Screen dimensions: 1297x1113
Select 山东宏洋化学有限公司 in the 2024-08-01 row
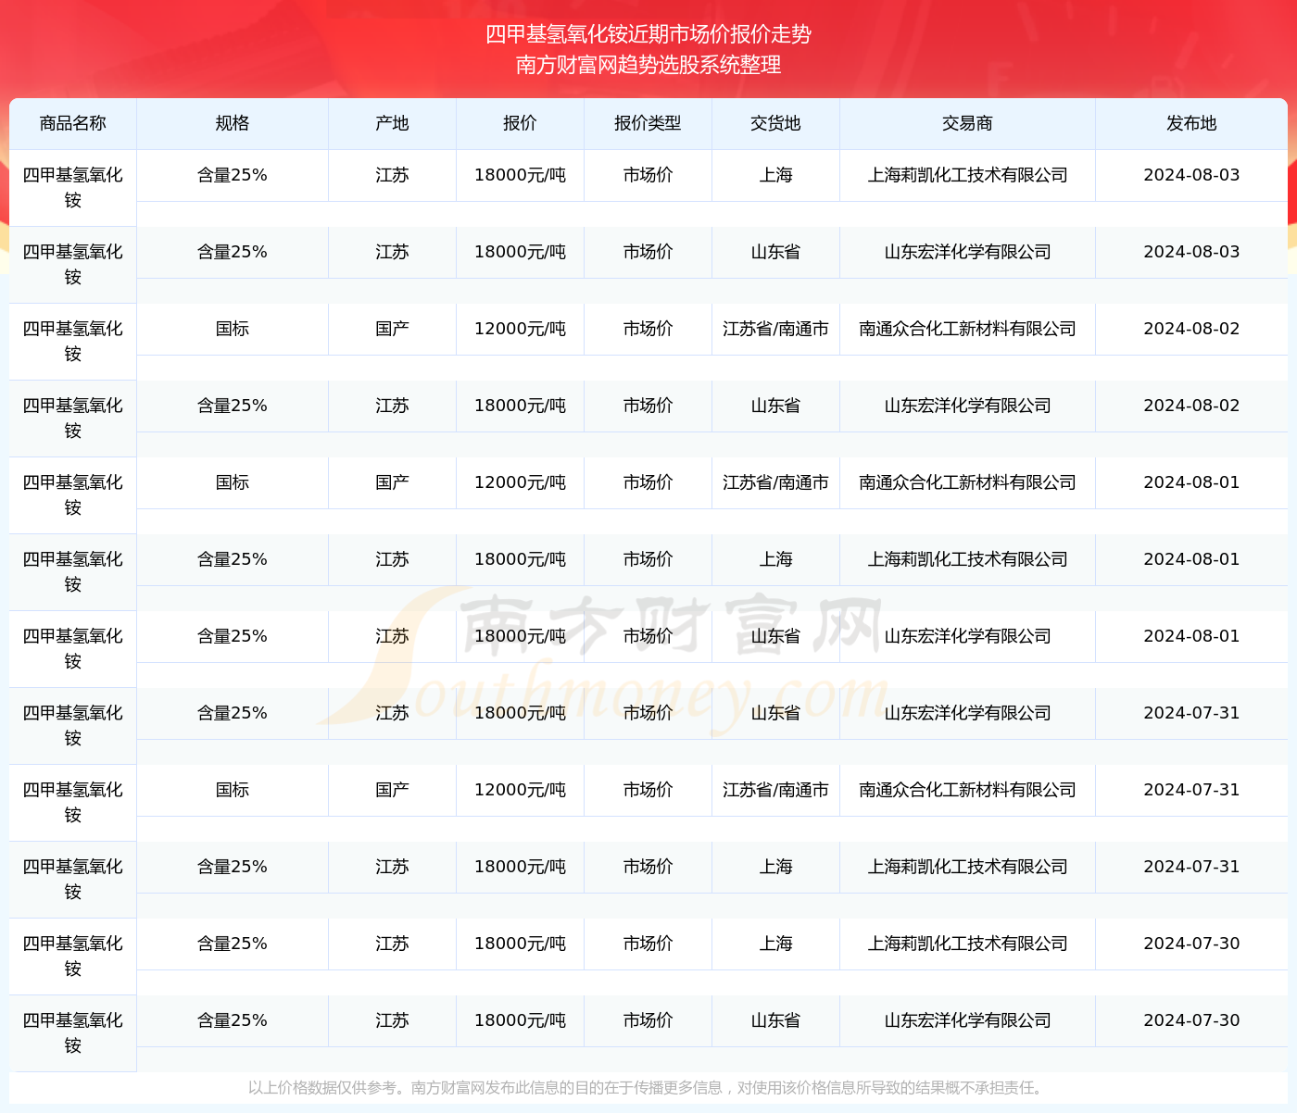tap(967, 636)
